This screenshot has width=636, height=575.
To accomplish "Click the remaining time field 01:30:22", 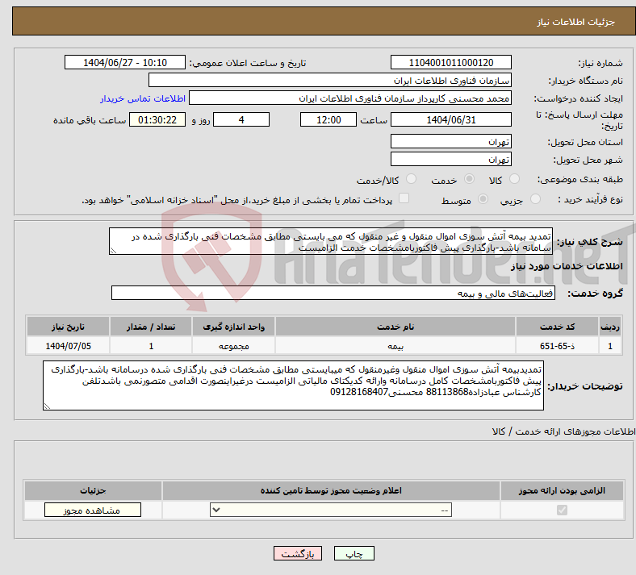I will 157,119.
